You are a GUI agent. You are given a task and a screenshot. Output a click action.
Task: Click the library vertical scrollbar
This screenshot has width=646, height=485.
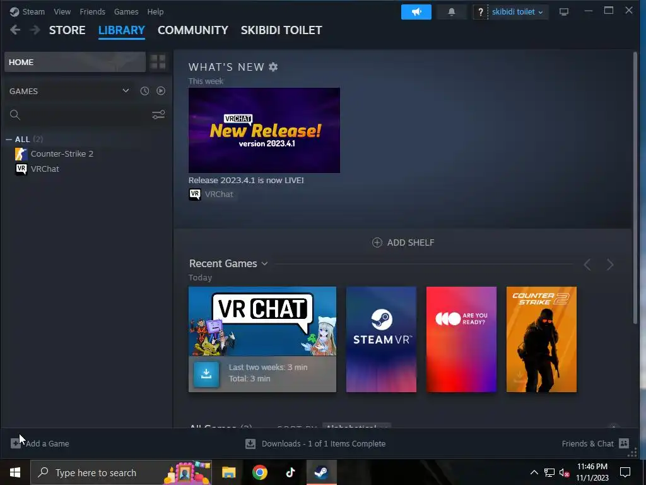(635, 188)
